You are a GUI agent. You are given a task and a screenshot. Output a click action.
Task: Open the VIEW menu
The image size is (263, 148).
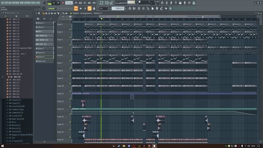[22, 3]
